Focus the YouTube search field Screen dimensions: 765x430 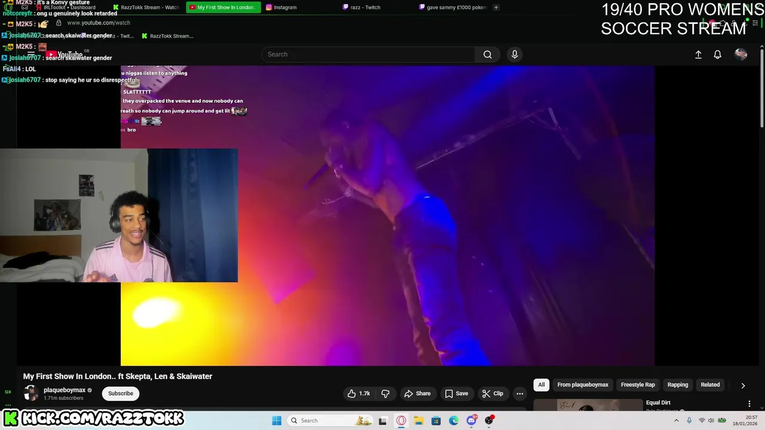click(368, 54)
